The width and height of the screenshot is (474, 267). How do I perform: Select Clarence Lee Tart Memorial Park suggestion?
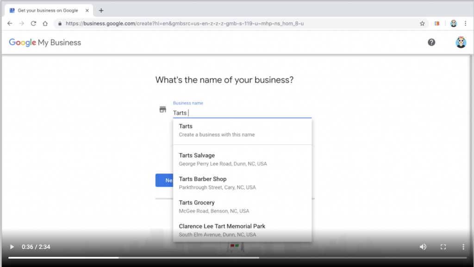pos(242,230)
